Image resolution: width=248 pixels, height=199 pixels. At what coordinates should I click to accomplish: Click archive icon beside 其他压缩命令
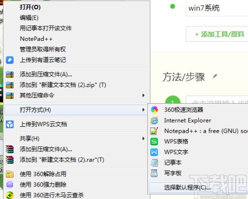point(10,95)
